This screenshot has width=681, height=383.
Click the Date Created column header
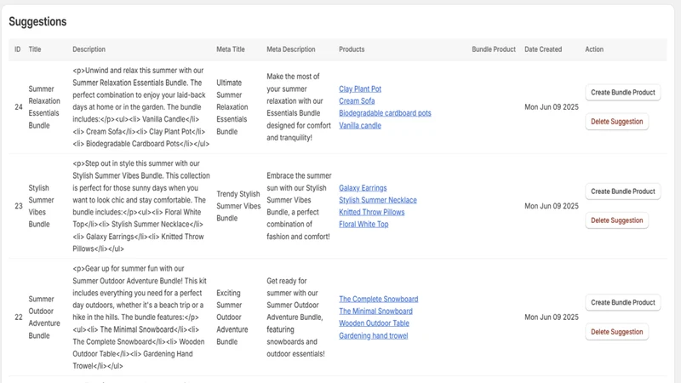click(x=543, y=49)
